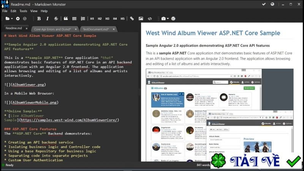Switch to Core Api Errors and Di.md tab

(x=52, y=29)
